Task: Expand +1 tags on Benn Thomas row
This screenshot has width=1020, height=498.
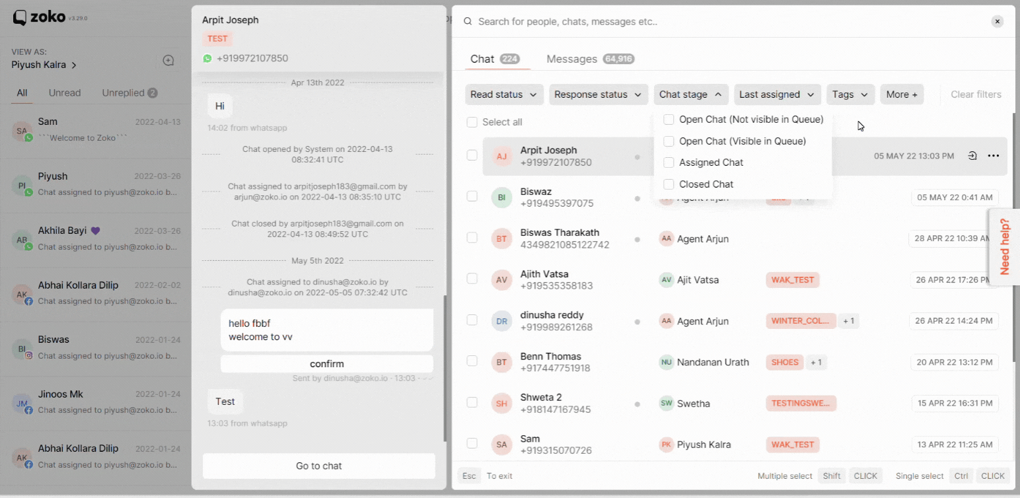Action: pos(817,362)
